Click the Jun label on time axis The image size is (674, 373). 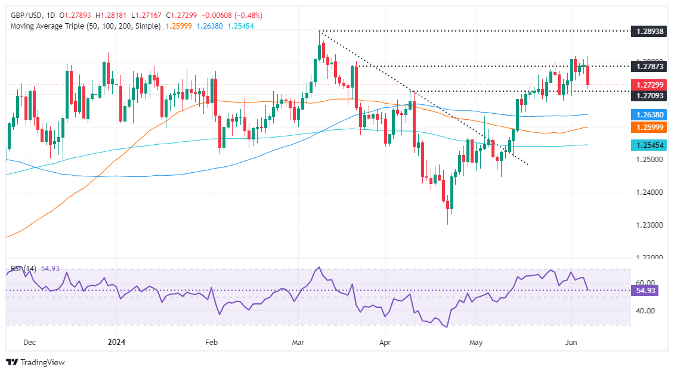click(571, 343)
